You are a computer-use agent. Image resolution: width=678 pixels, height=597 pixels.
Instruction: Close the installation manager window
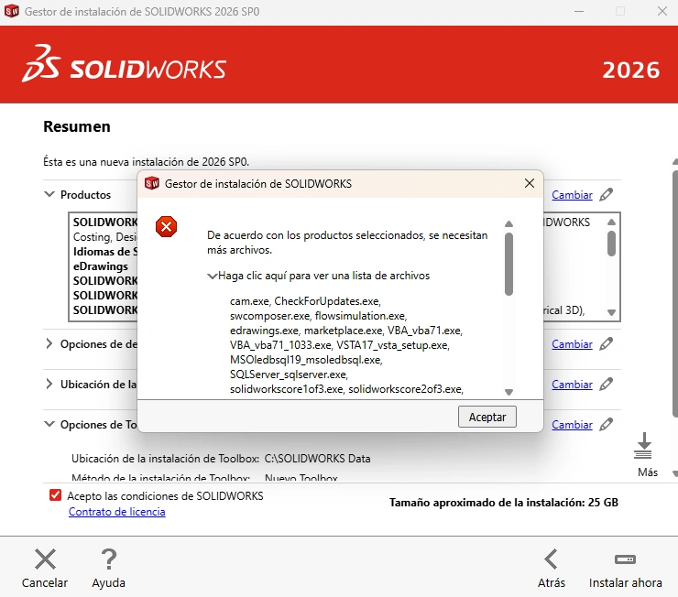(662, 11)
